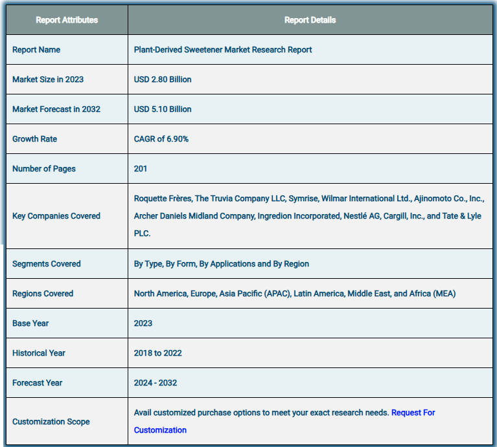Click the Market Forecast in 2032 label

pyautogui.click(x=56, y=109)
